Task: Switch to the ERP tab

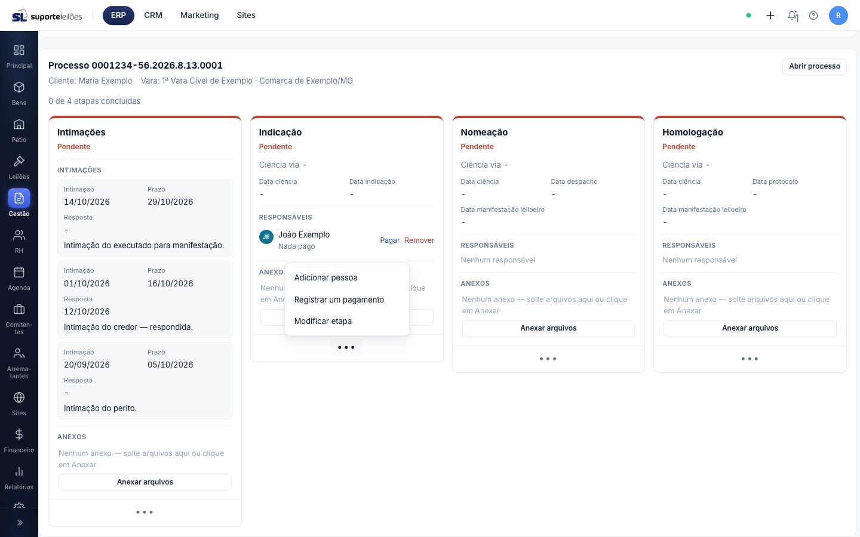Action: 118,16
